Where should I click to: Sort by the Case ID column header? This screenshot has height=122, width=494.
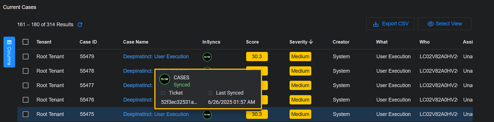(88, 42)
